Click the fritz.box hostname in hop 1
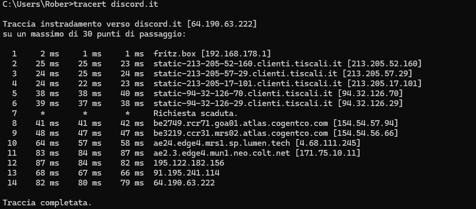This screenshot has width=476, height=209. click(x=175, y=53)
